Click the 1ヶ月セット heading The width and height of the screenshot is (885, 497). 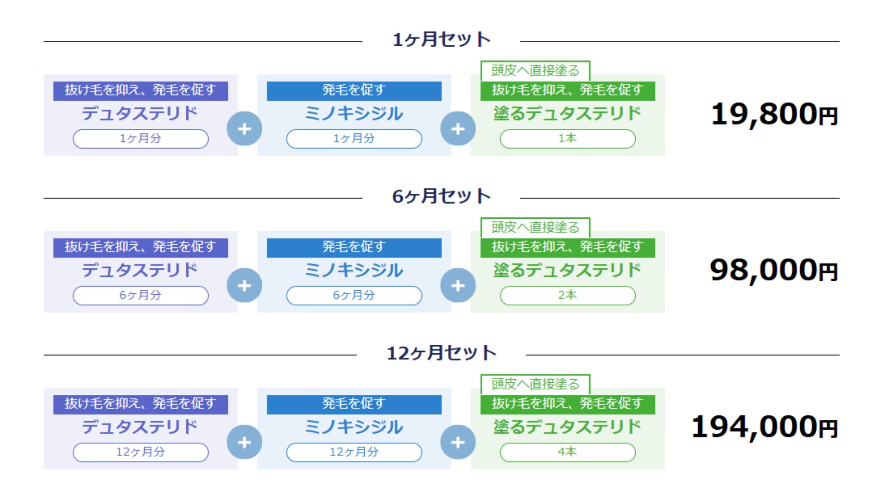coord(442,40)
